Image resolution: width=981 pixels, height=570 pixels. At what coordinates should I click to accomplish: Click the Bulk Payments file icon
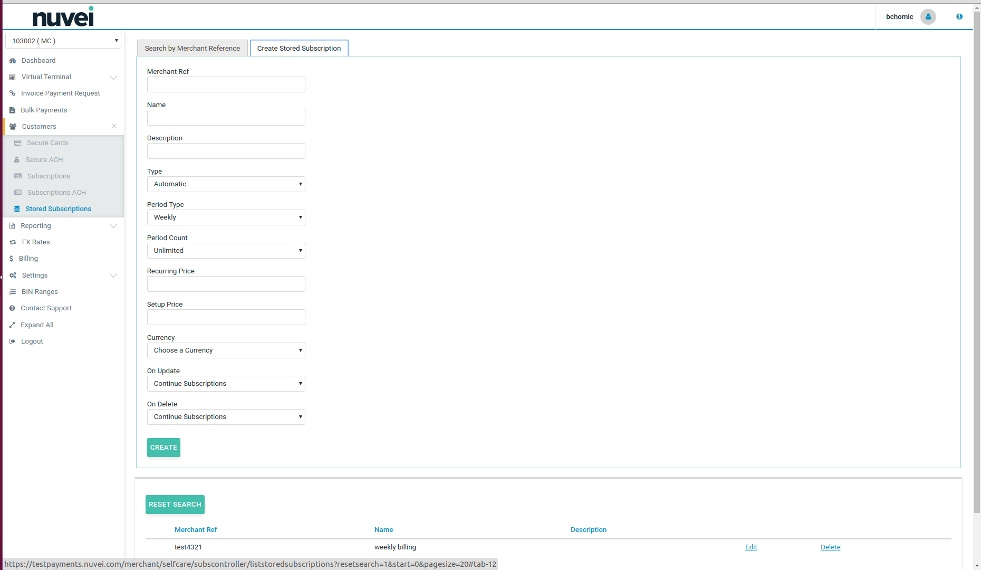[12, 110]
